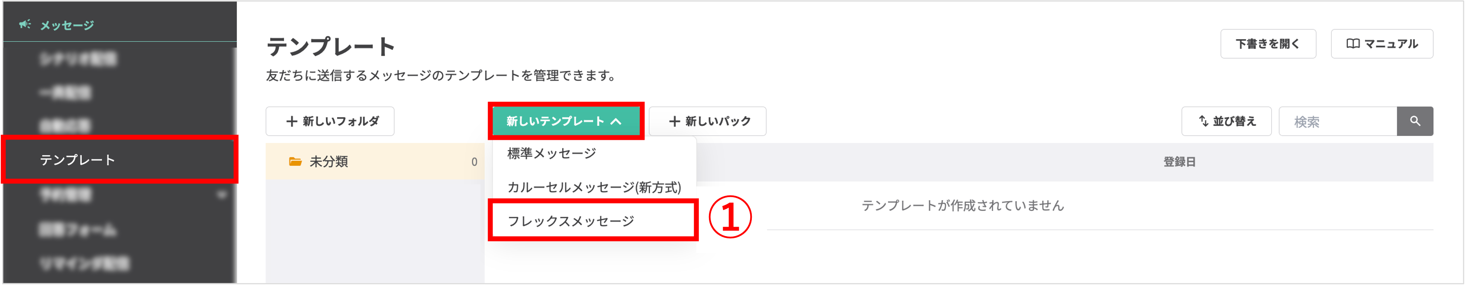Click the 新しいテンプレート button label
Image resolution: width=1465 pixels, height=285 pixels.
point(555,121)
